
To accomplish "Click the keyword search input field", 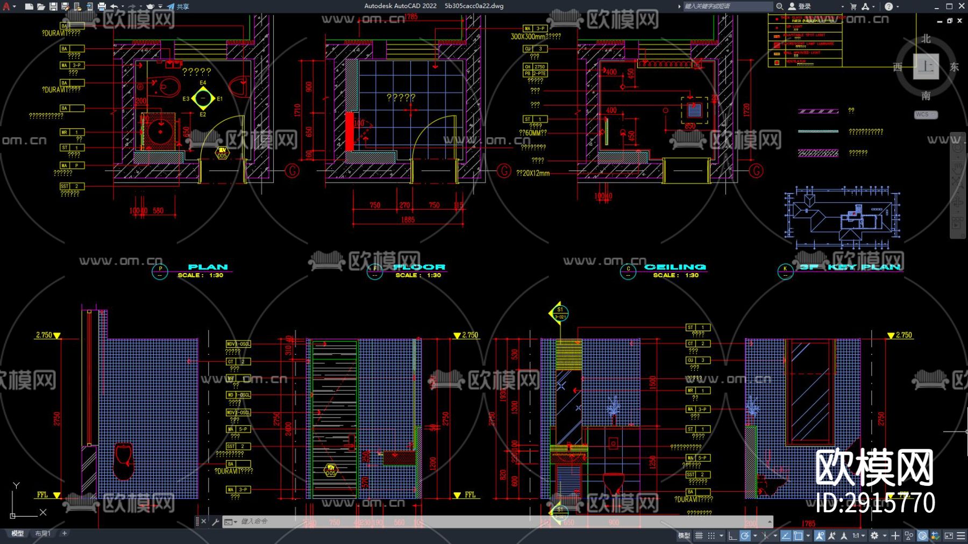I will (x=726, y=6).
